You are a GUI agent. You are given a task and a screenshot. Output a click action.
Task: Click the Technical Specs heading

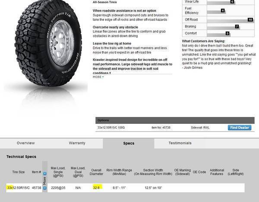[x=21, y=157]
